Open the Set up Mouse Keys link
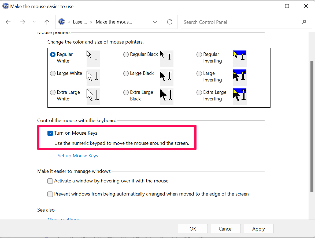The width and height of the screenshot is (315, 238). (x=78, y=156)
